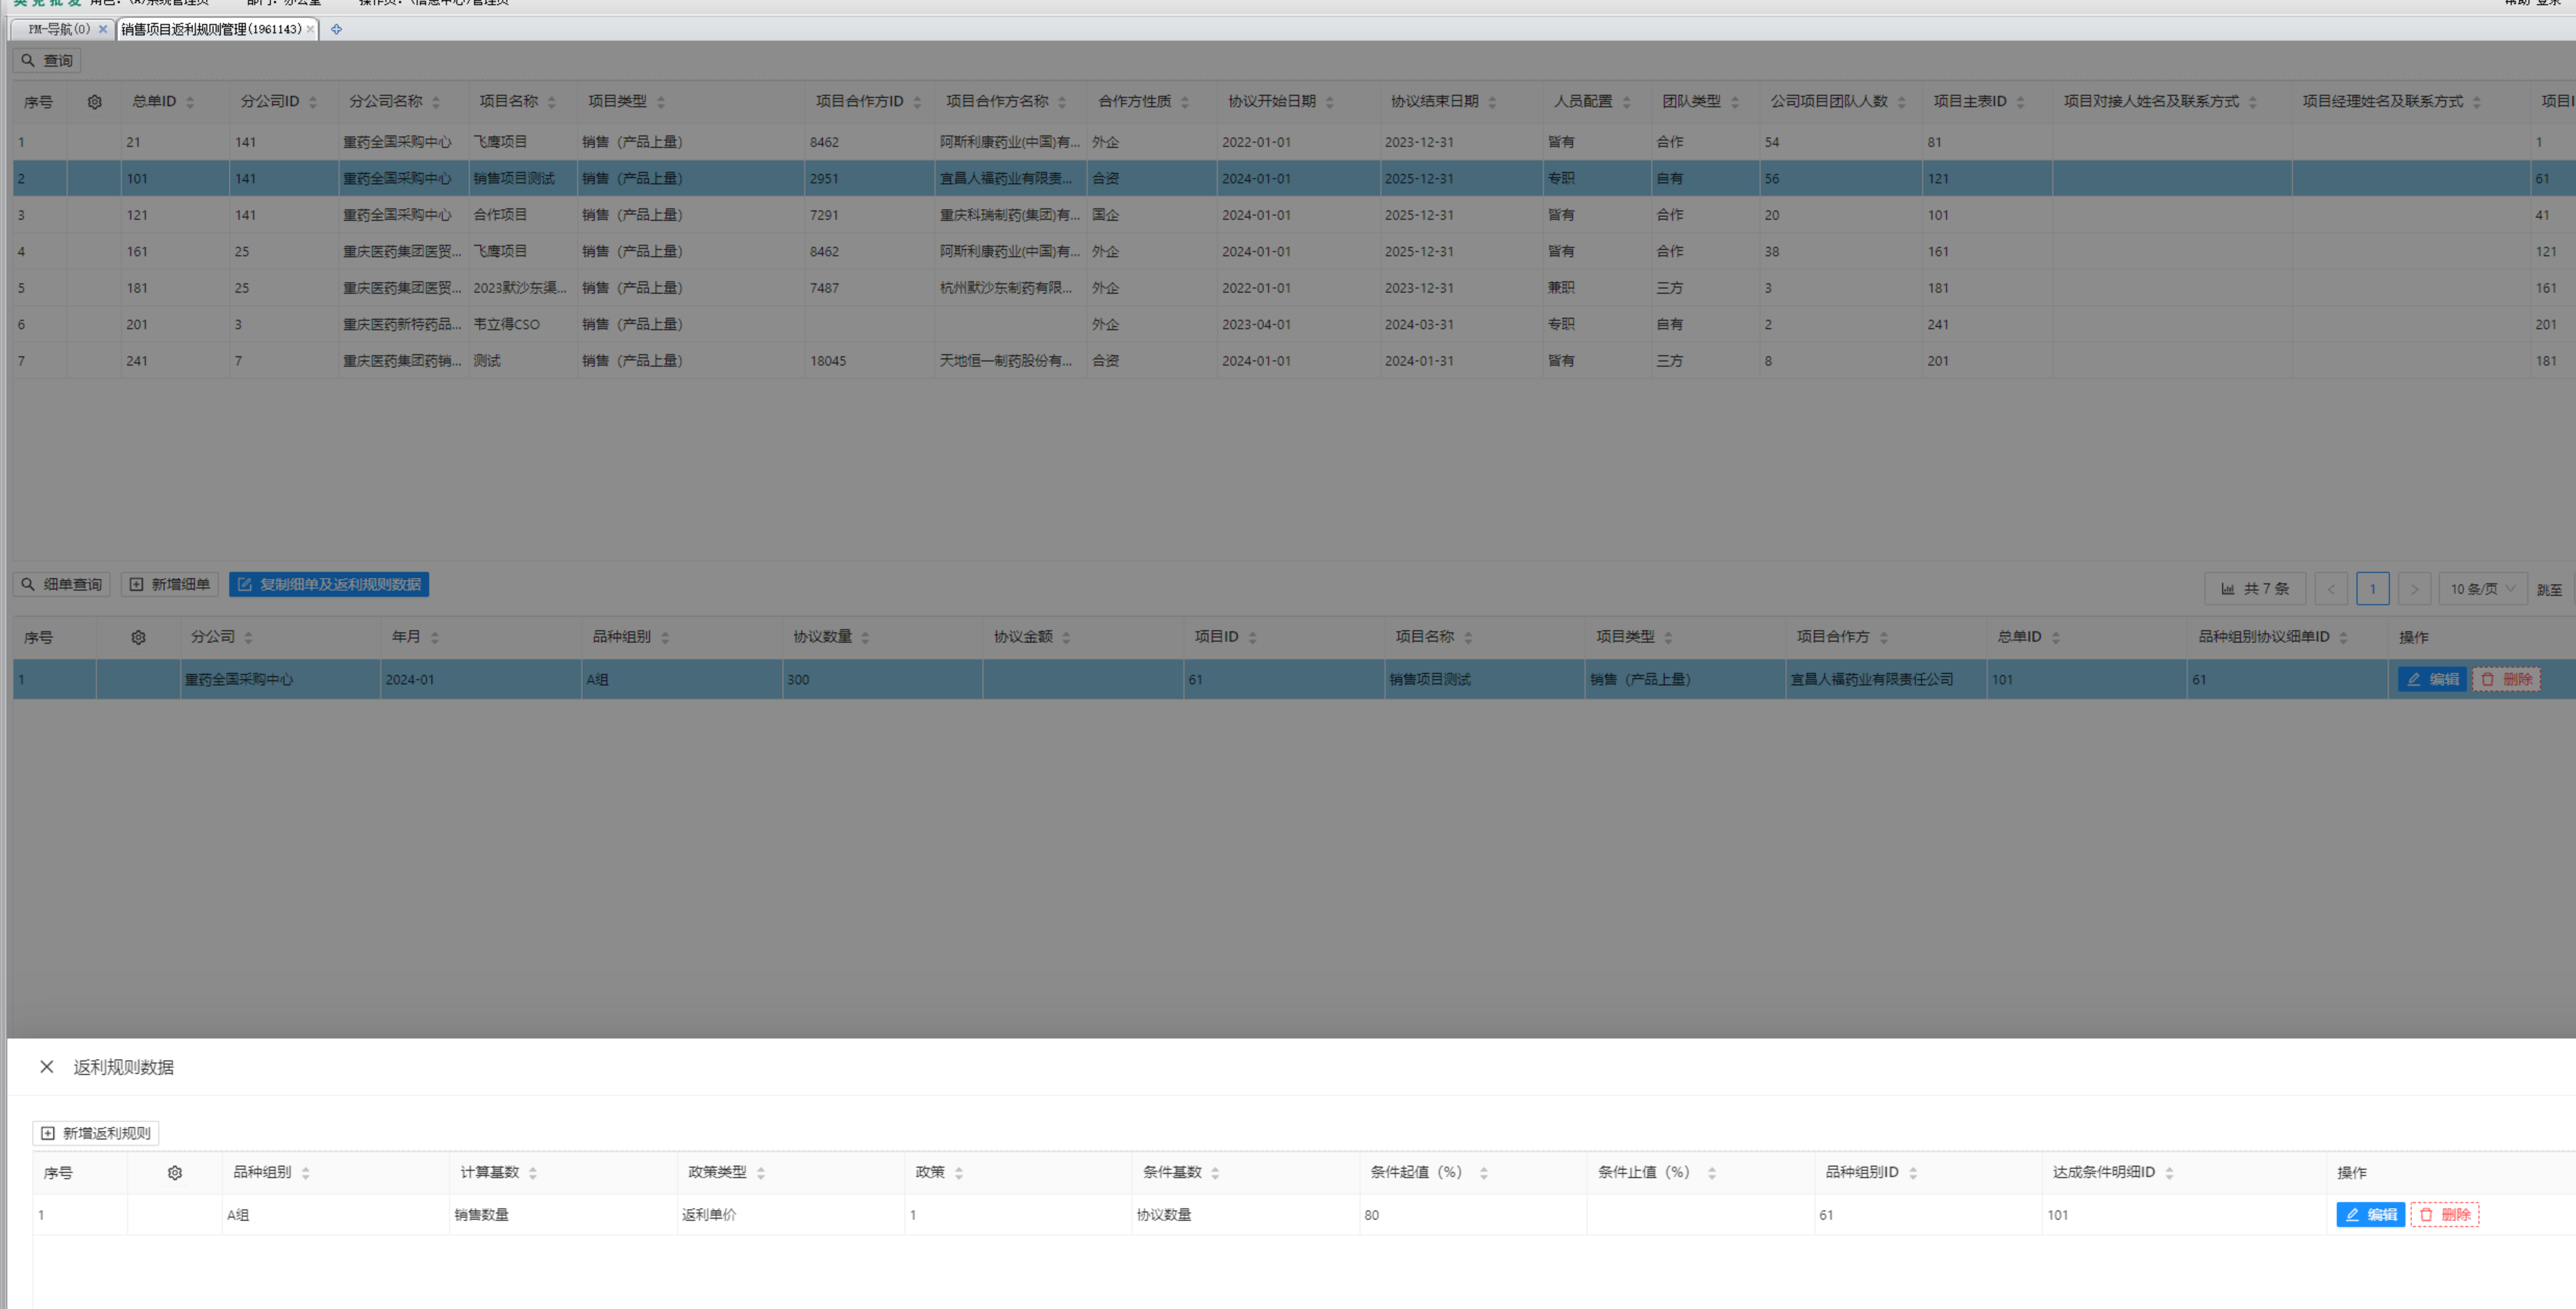Sort by 政策类型 column
The height and width of the screenshot is (1309, 2576).
click(761, 1173)
